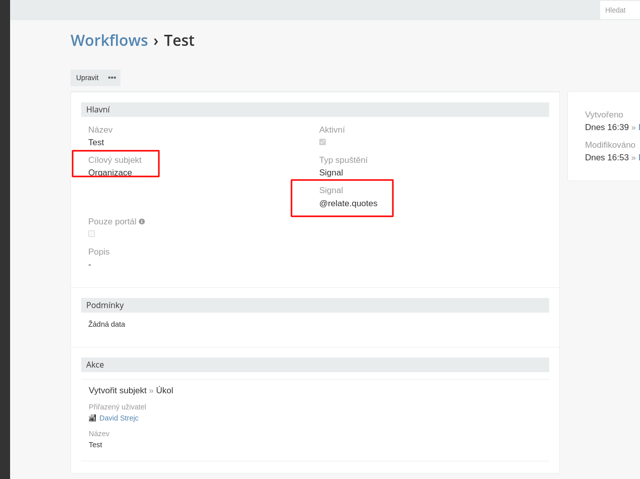This screenshot has width=640, height=479.
Task: Enable the Pouze portál checkbox
Action: 91,234
